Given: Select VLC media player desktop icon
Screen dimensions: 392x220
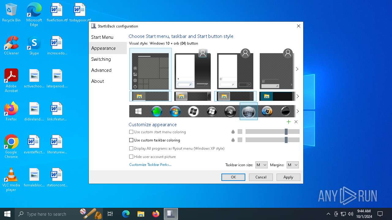Looking at the screenshot, I should (11, 180).
